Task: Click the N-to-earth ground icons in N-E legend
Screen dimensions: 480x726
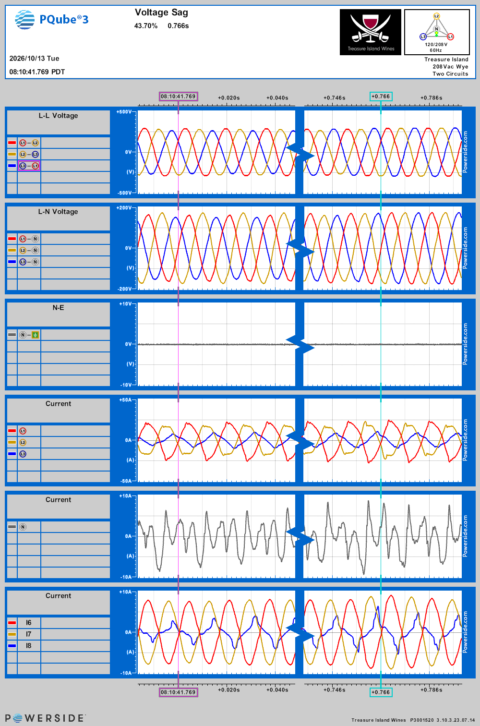Action: coord(29,335)
